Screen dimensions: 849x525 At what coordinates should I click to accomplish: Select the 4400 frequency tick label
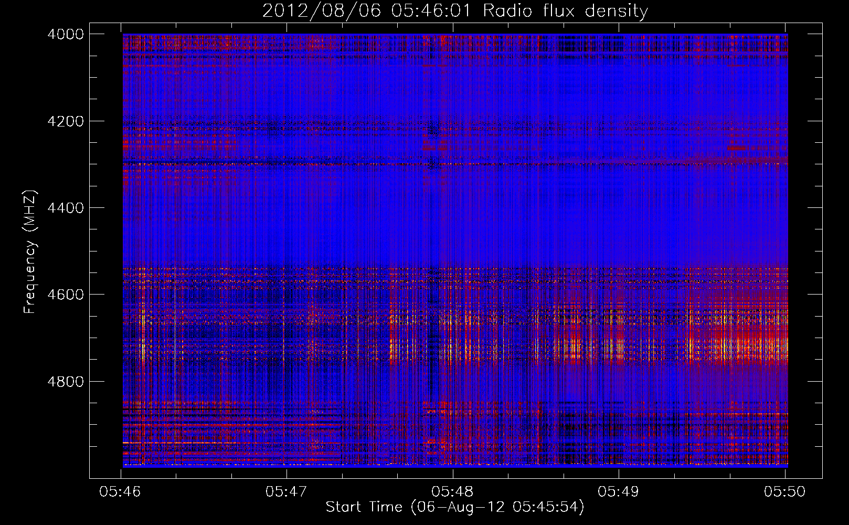tap(66, 208)
